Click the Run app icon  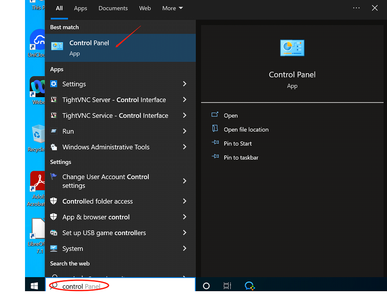[54, 131]
